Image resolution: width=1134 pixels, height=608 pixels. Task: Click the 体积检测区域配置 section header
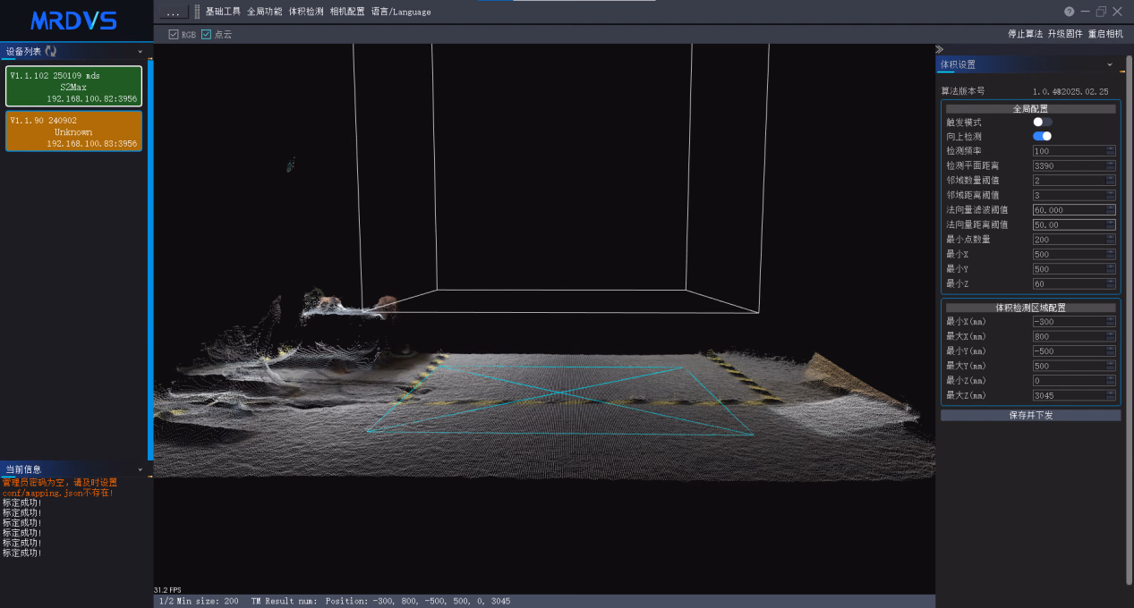tap(1030, 308)
